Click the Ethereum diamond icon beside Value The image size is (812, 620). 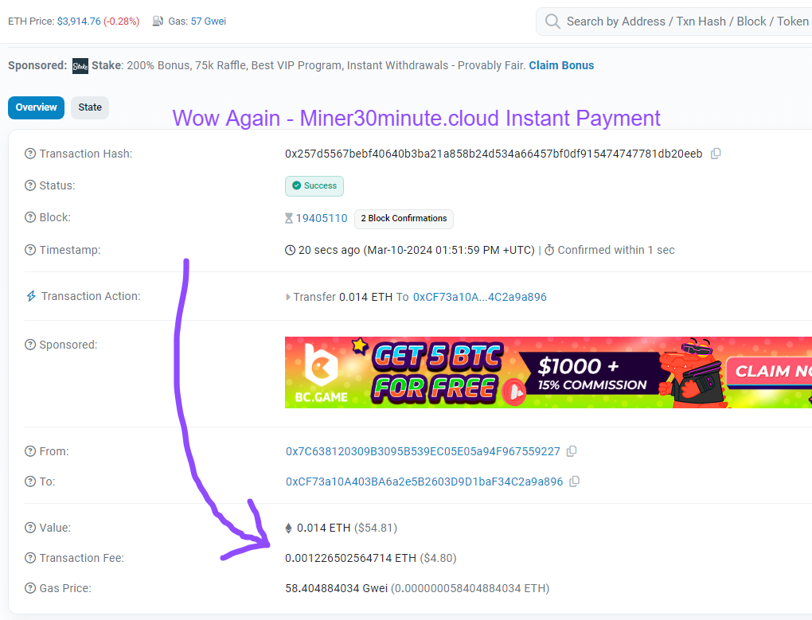(x=289, y=528)
